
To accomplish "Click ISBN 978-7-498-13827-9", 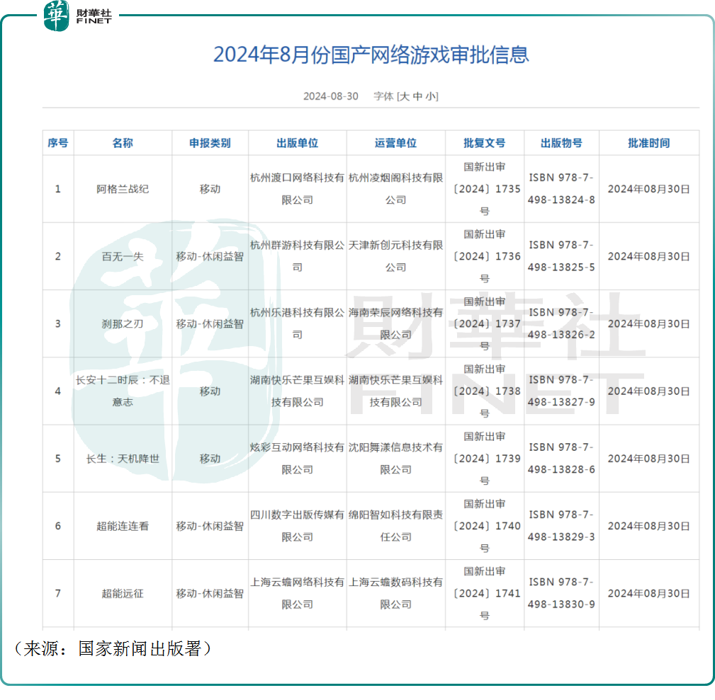I will (561, 391).
